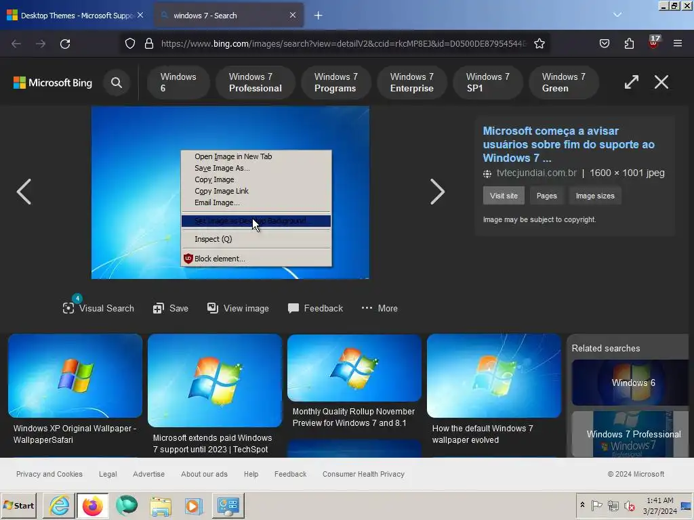Viewport: 694px width, 520px height.
Task: Click Visual Search below the image
Action: tap(98, 308)
